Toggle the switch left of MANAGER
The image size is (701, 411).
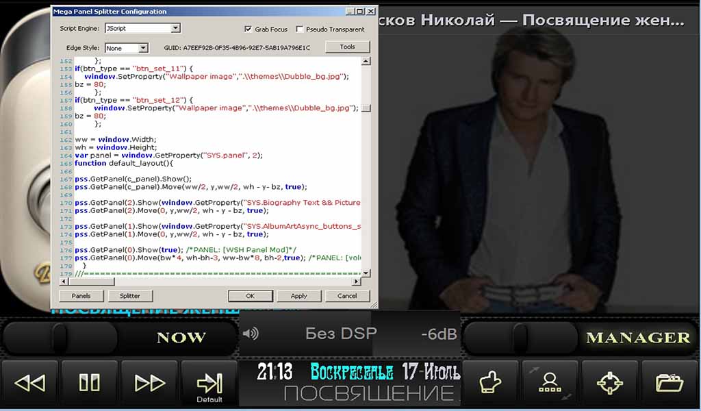point(520,338)
